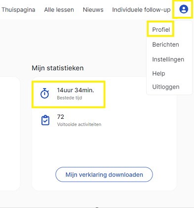Screen dimensions: 194x208
Task: Open the Alle lessen navigation item
Action: point(59,10)
